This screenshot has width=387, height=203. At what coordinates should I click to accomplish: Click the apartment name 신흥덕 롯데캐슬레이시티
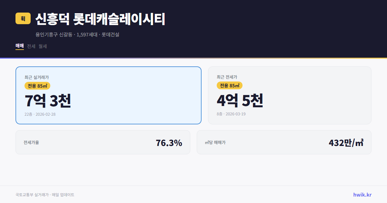pyautogui.click(x=100, y=19)
